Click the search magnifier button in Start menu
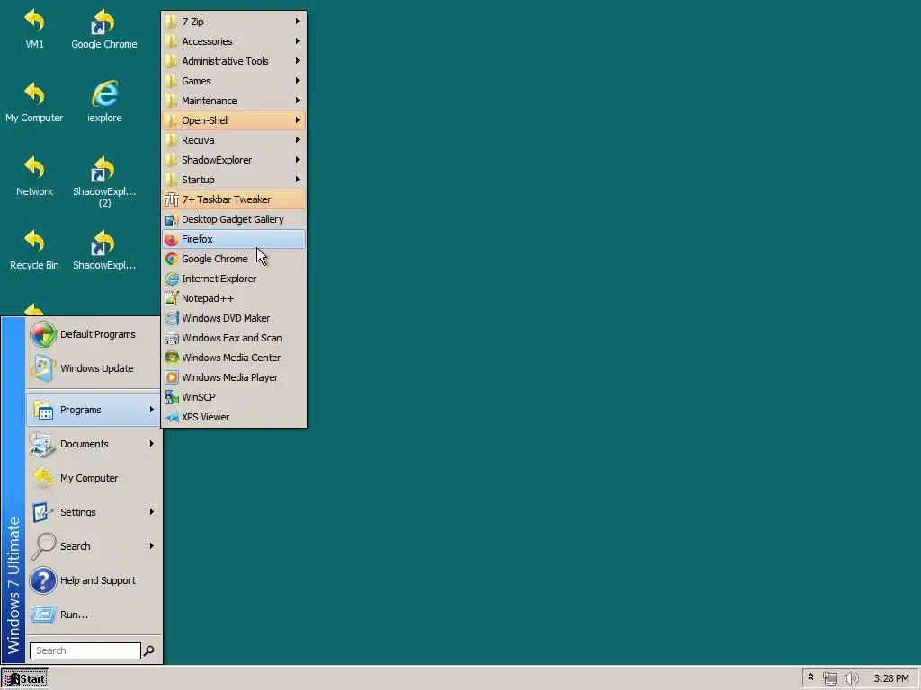 (x=149, y=650)
